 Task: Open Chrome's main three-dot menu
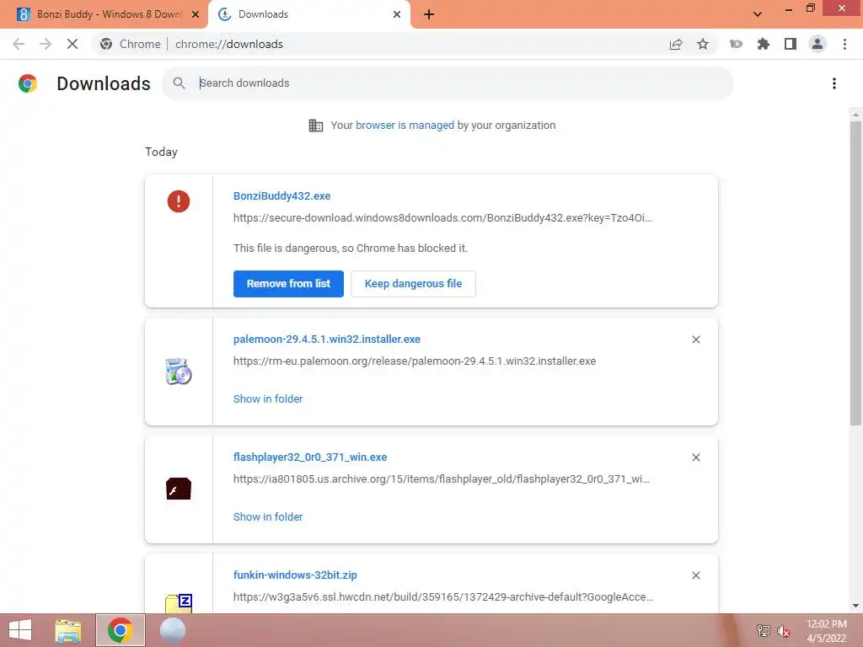coord(844,44)
